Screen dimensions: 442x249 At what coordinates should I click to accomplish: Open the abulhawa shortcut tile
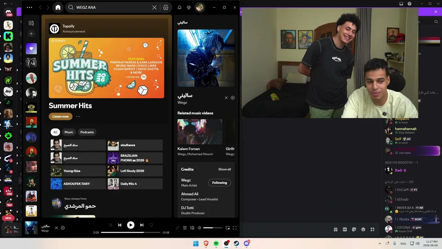(x=135, y=145)
